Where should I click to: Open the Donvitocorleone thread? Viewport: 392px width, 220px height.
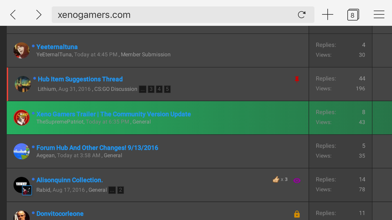point(60,214)
